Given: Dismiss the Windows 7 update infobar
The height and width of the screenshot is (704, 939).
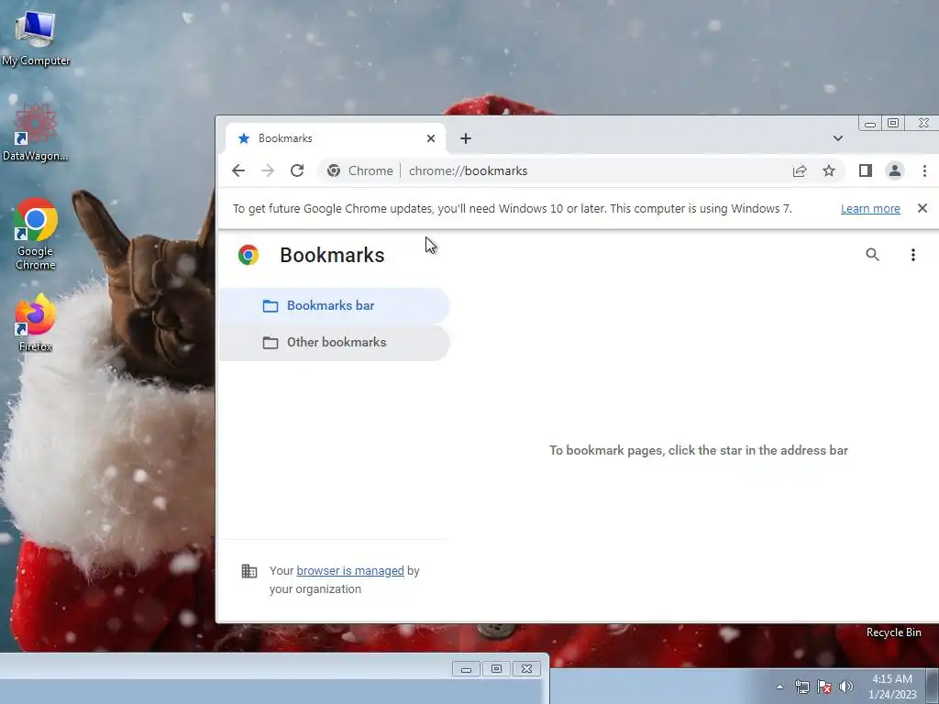Looking at the screenshot, I should tap(922, 208).
